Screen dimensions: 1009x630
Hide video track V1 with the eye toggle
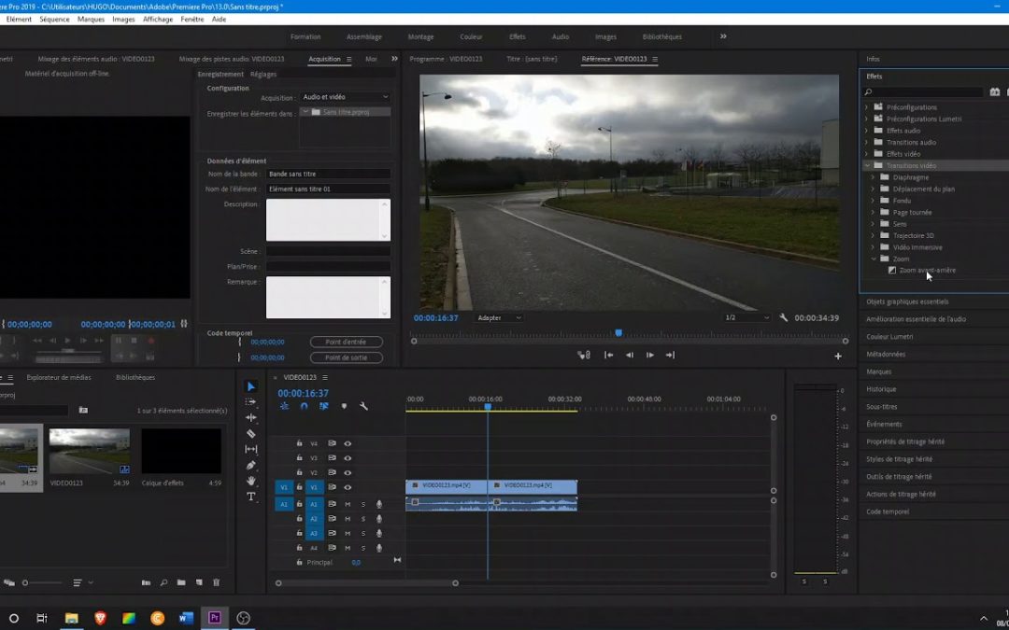348,486
